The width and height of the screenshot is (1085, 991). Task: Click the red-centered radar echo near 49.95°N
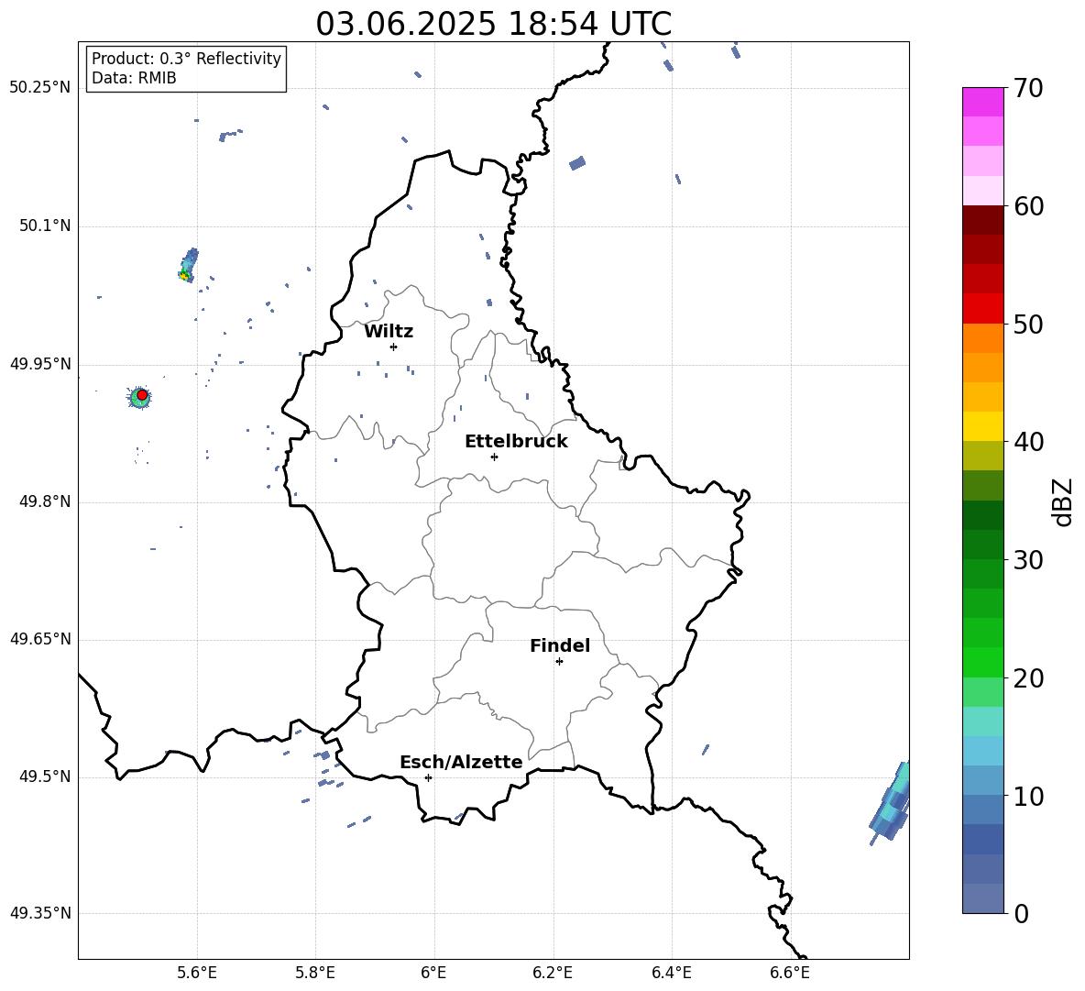pos(140,397)
